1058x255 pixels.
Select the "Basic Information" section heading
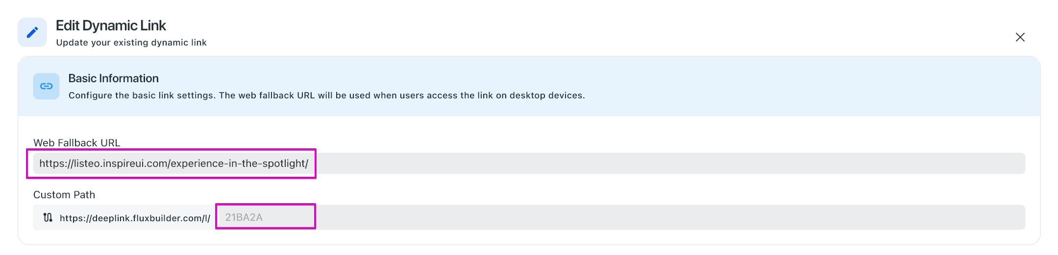(113, 78)
